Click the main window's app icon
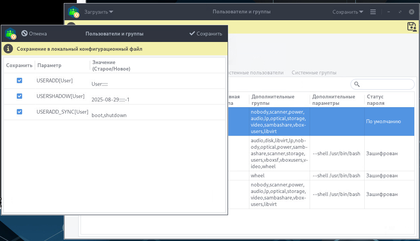Image resolution: width=420 pixels, height=241 pixels. click(73, 12)
